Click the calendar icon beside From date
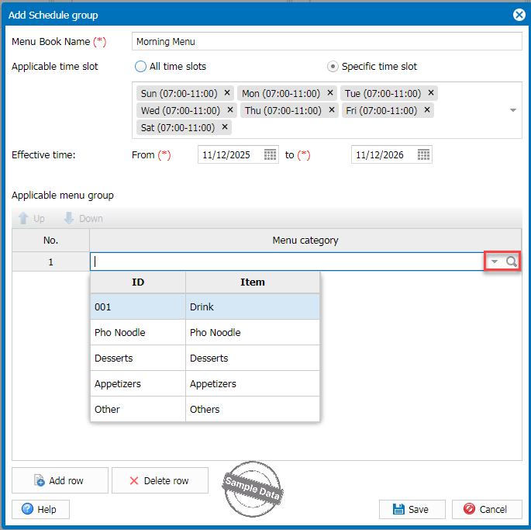This screenshot has height=530, width=531. pyautogui.click(x=270, y=155)
